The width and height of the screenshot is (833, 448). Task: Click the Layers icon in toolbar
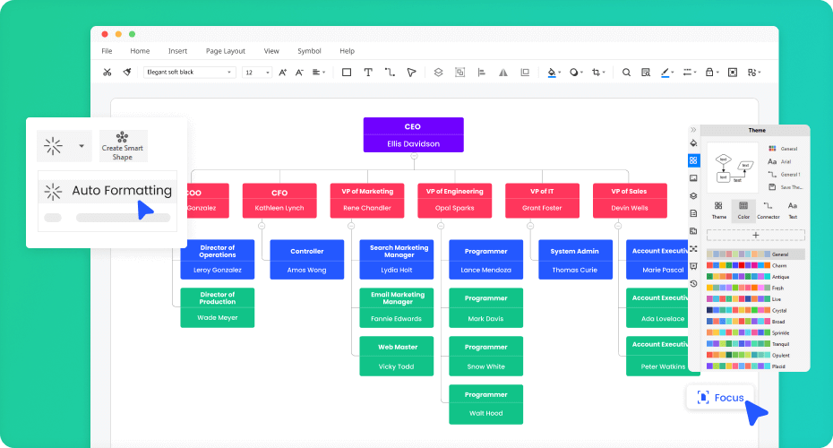pos(438,73)
